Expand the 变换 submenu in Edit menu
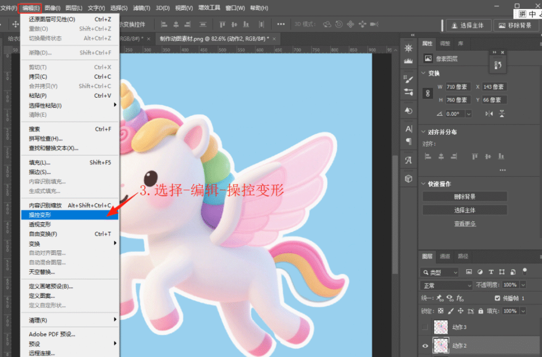This screenshot has width=542, height=357. pos(70,243)
